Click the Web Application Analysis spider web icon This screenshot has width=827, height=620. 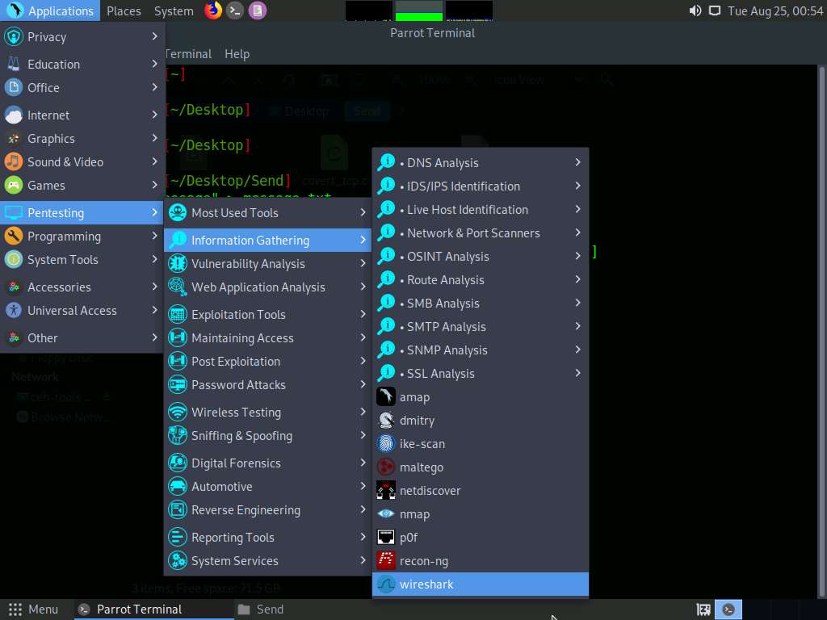[178, 287]
